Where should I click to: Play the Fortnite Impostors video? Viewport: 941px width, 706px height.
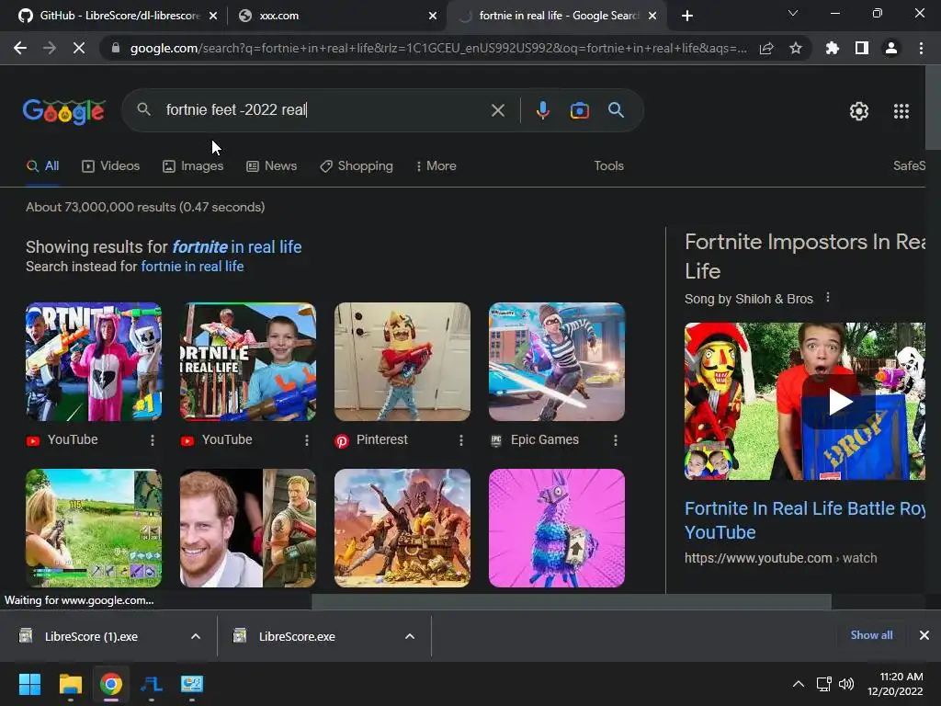[840, 402]
